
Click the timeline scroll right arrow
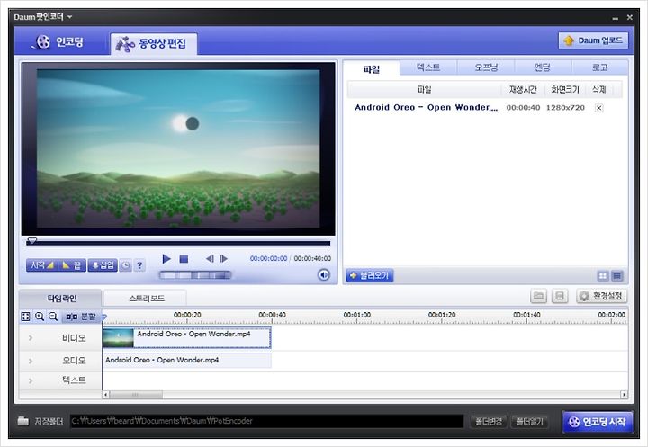tap(624, 395)
